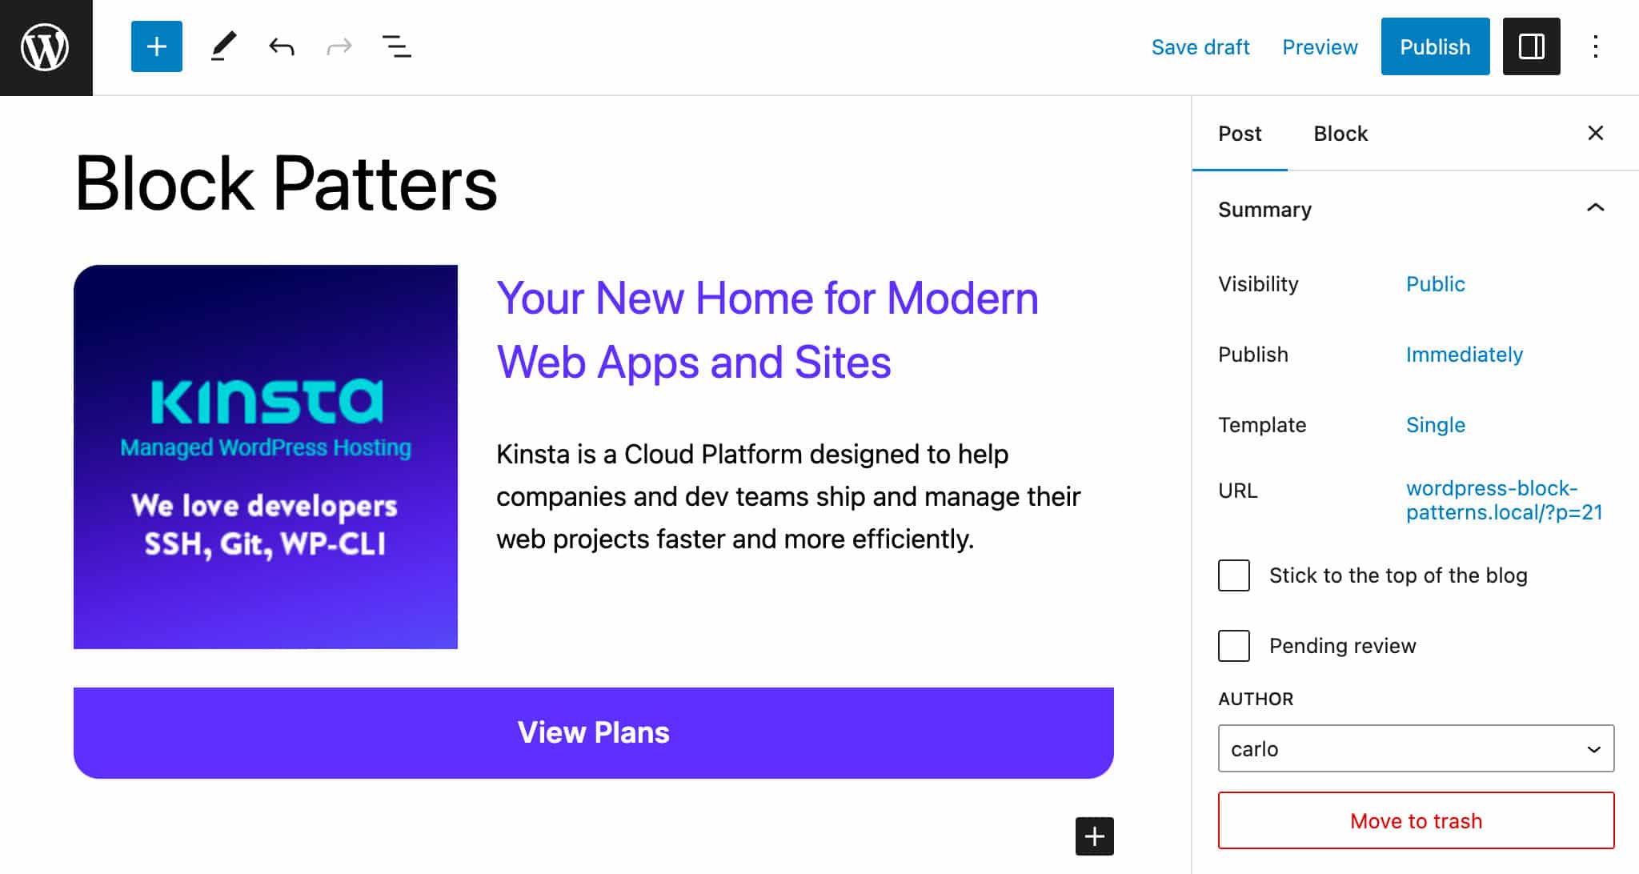Click the Undo arrow icon

pos(279,46)
